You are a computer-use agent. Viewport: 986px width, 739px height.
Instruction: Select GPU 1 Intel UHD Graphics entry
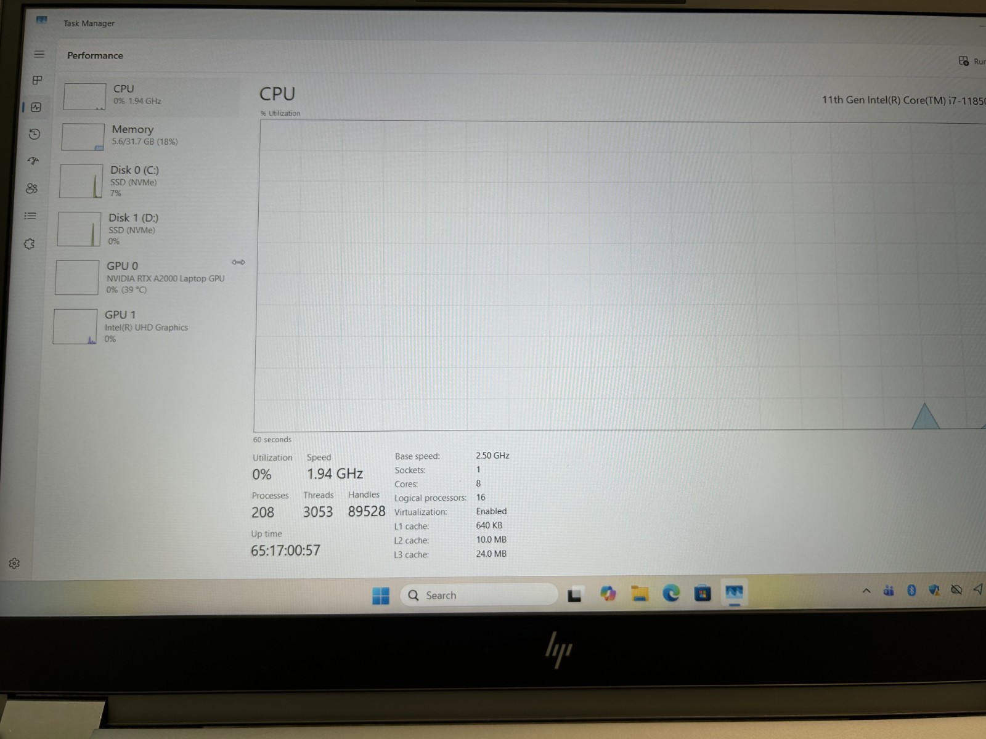coord(142,326)
